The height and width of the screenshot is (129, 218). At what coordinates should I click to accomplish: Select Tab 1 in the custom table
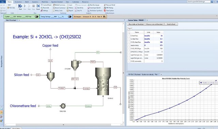tap(129, 29)
